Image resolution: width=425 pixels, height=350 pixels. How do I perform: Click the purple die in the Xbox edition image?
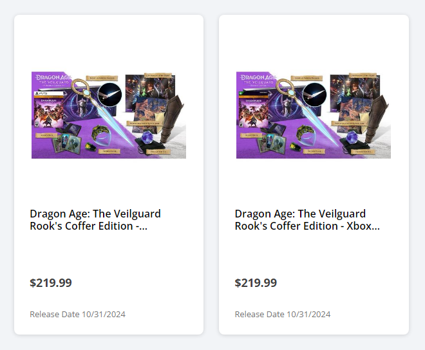pos(352,137)
